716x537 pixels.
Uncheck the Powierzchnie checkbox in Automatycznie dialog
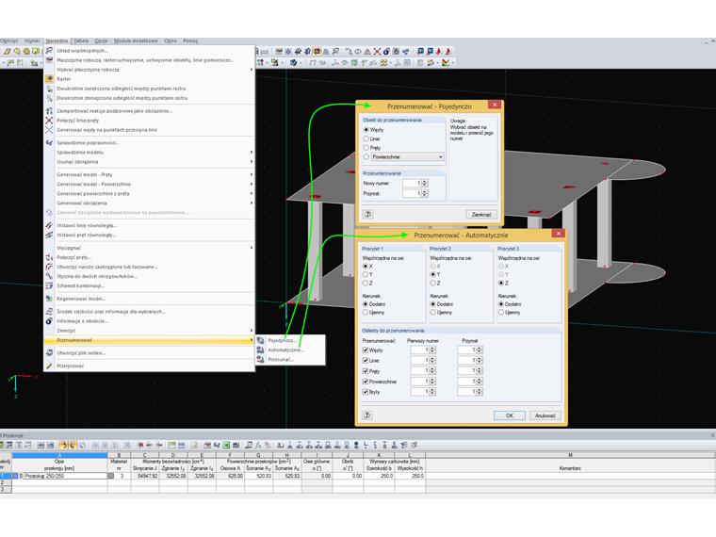(366, 382)
